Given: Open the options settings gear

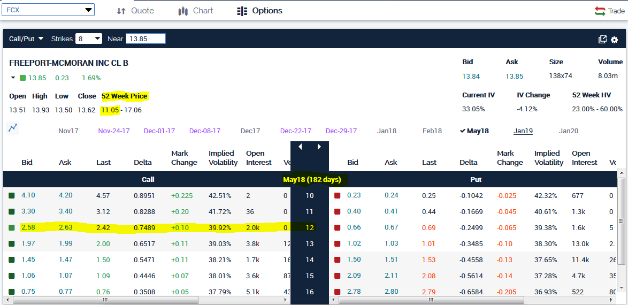Looking at the screenshot, I should (x=614, y=40).
